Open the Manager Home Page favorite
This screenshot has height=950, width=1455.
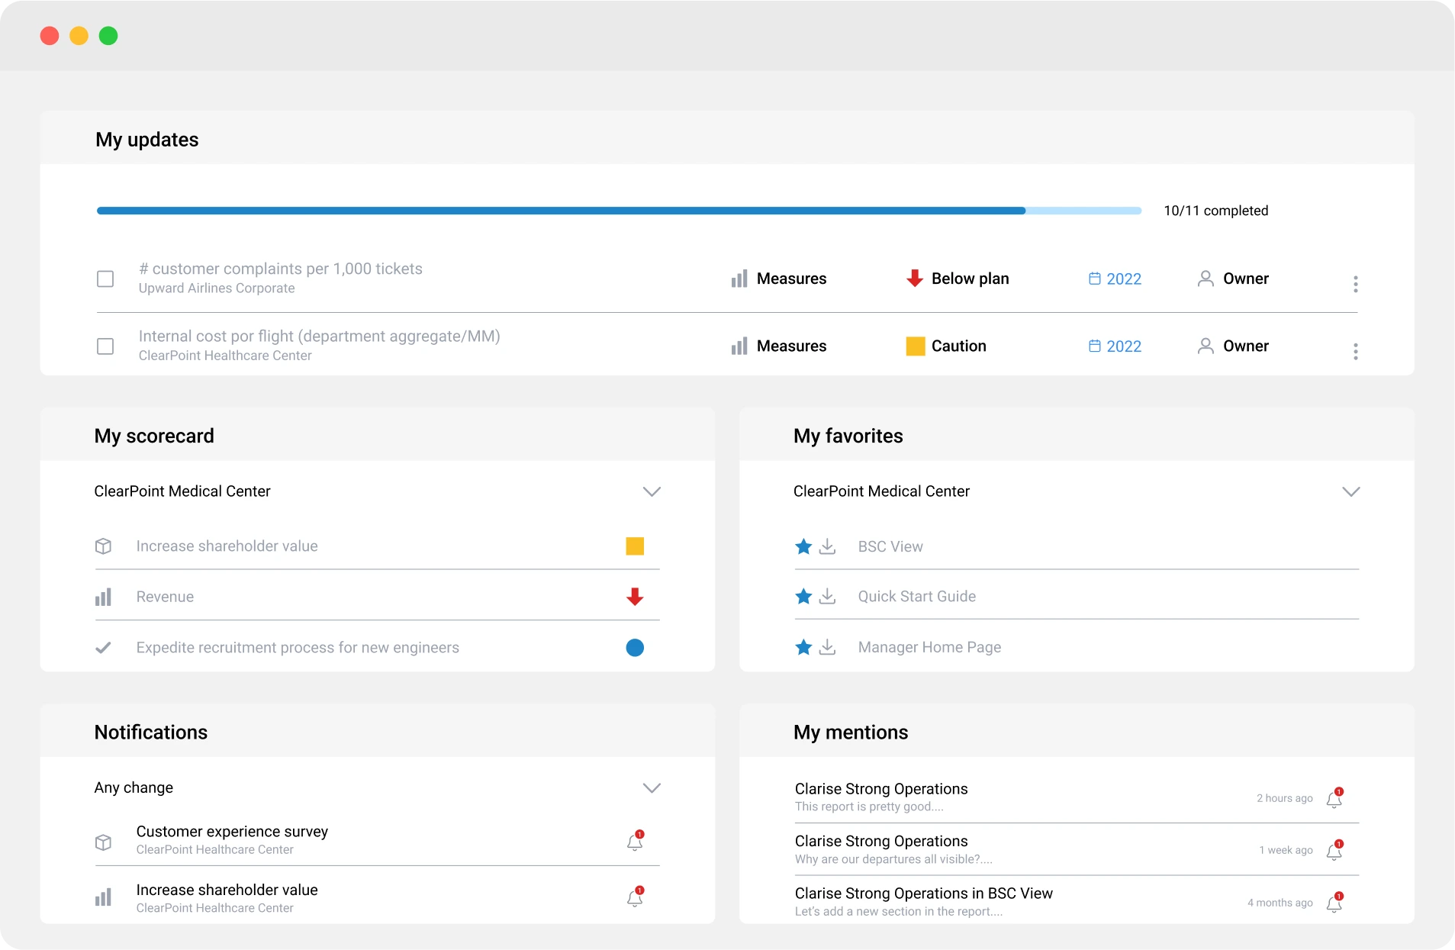tap(929, 647)
